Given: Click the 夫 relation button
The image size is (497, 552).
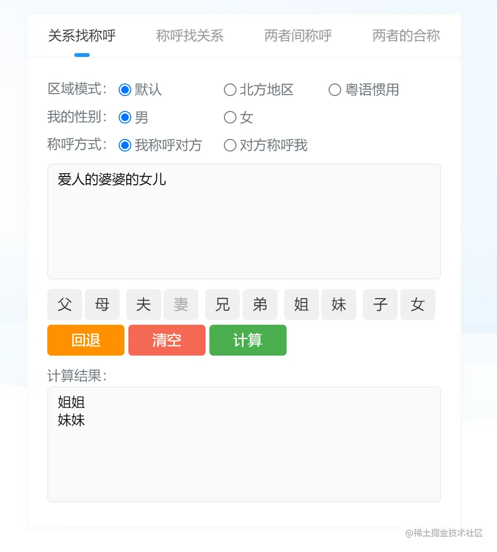Looking at the screenshot, I should 143,304.
